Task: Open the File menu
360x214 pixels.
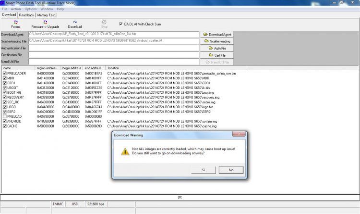Action: click(x=4, y=9)
